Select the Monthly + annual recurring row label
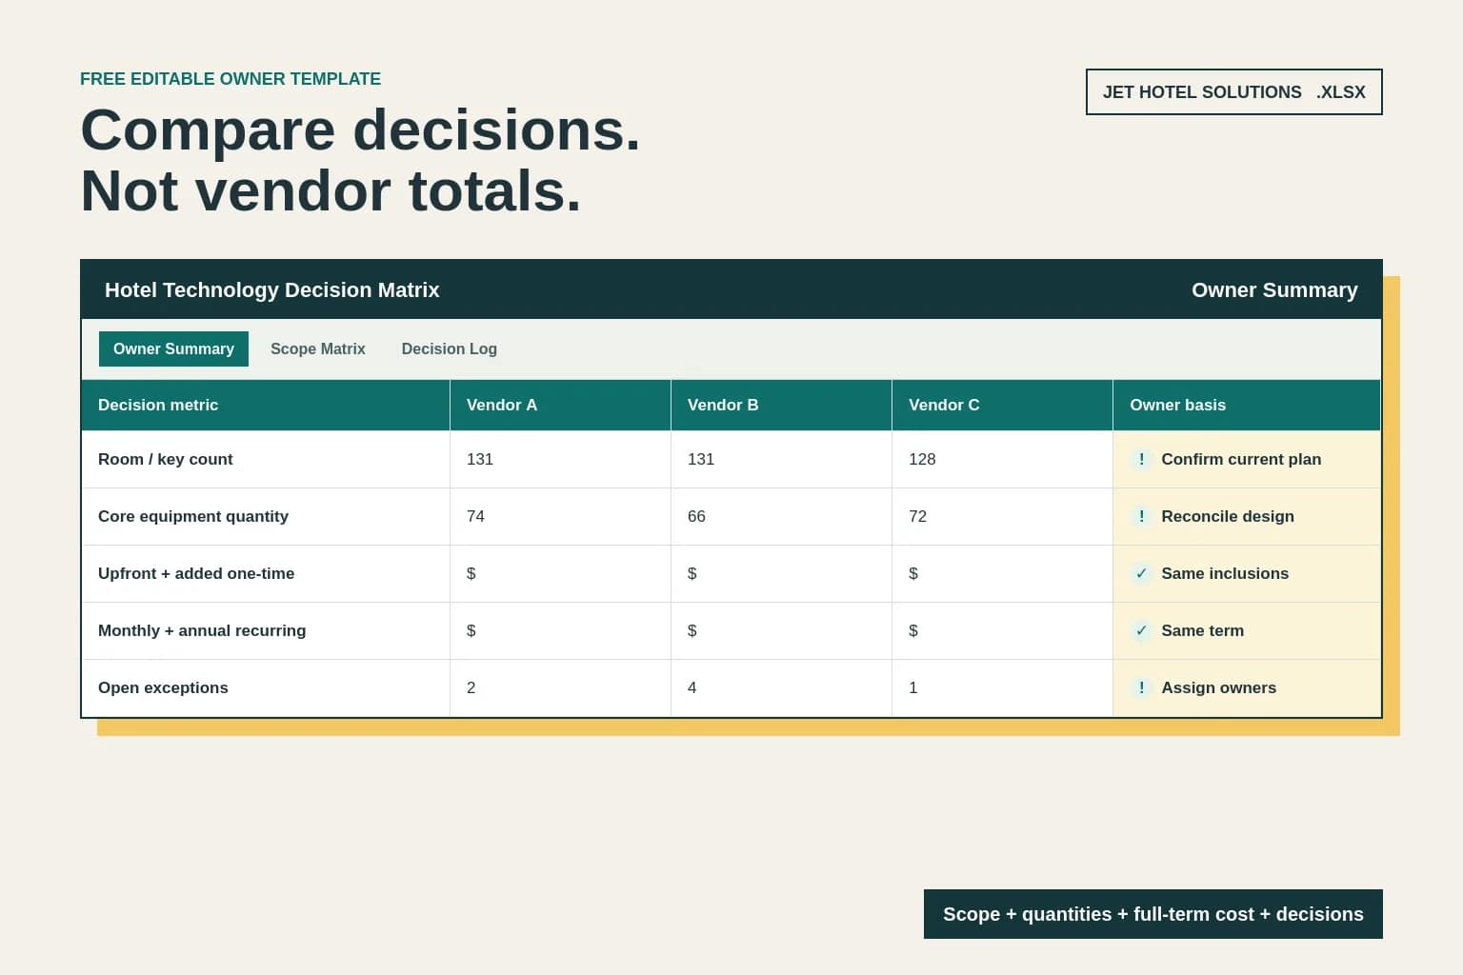The width and height of the screenshot is (1463, 975). [x=202, y=630]
